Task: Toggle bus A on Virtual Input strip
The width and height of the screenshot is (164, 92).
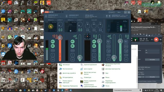Action: (x=94, y=41)
